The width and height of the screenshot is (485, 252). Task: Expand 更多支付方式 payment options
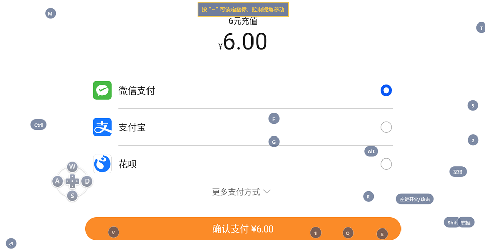241,192
